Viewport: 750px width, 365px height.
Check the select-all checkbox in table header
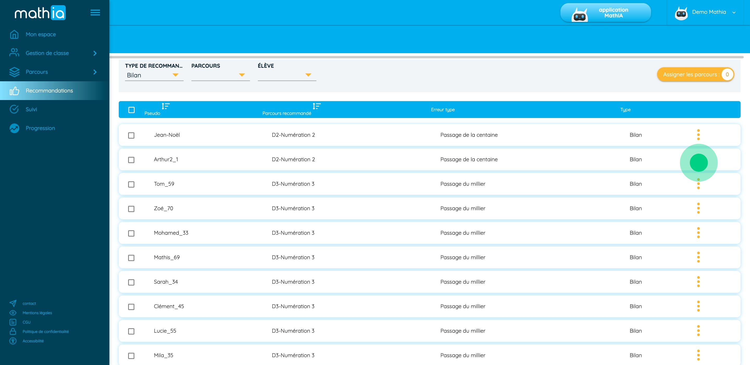131,110
